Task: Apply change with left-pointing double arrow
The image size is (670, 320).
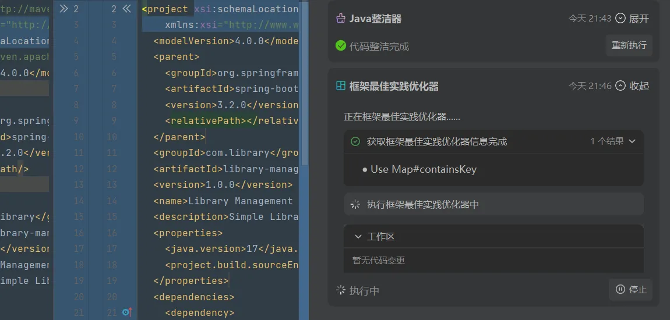Action: point(127,9)
